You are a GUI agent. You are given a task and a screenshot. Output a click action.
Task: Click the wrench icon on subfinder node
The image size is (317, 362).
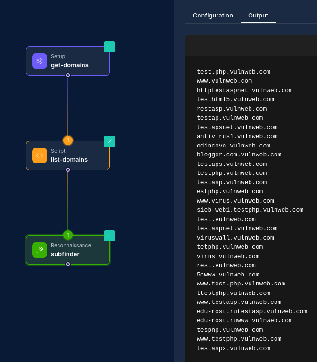pos(40,250)
